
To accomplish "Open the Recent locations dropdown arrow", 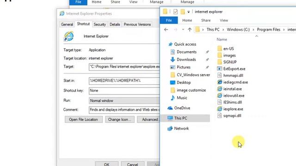I will click(183, 30).
